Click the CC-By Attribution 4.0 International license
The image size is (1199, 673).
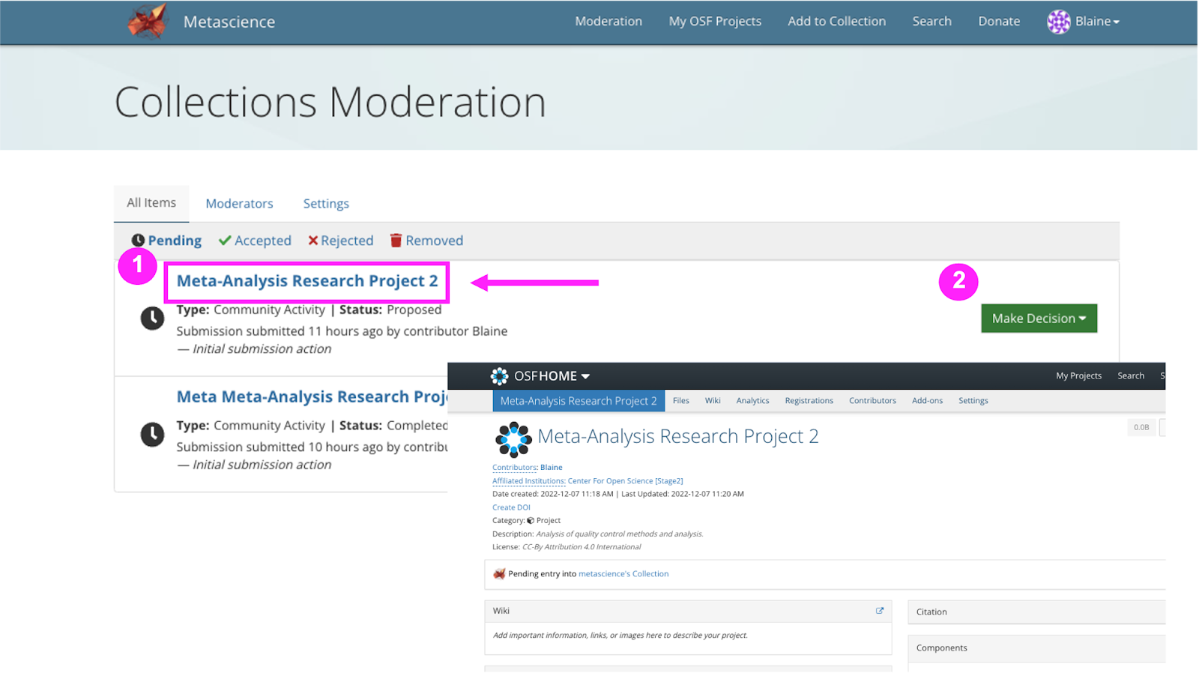click(582, 547)
